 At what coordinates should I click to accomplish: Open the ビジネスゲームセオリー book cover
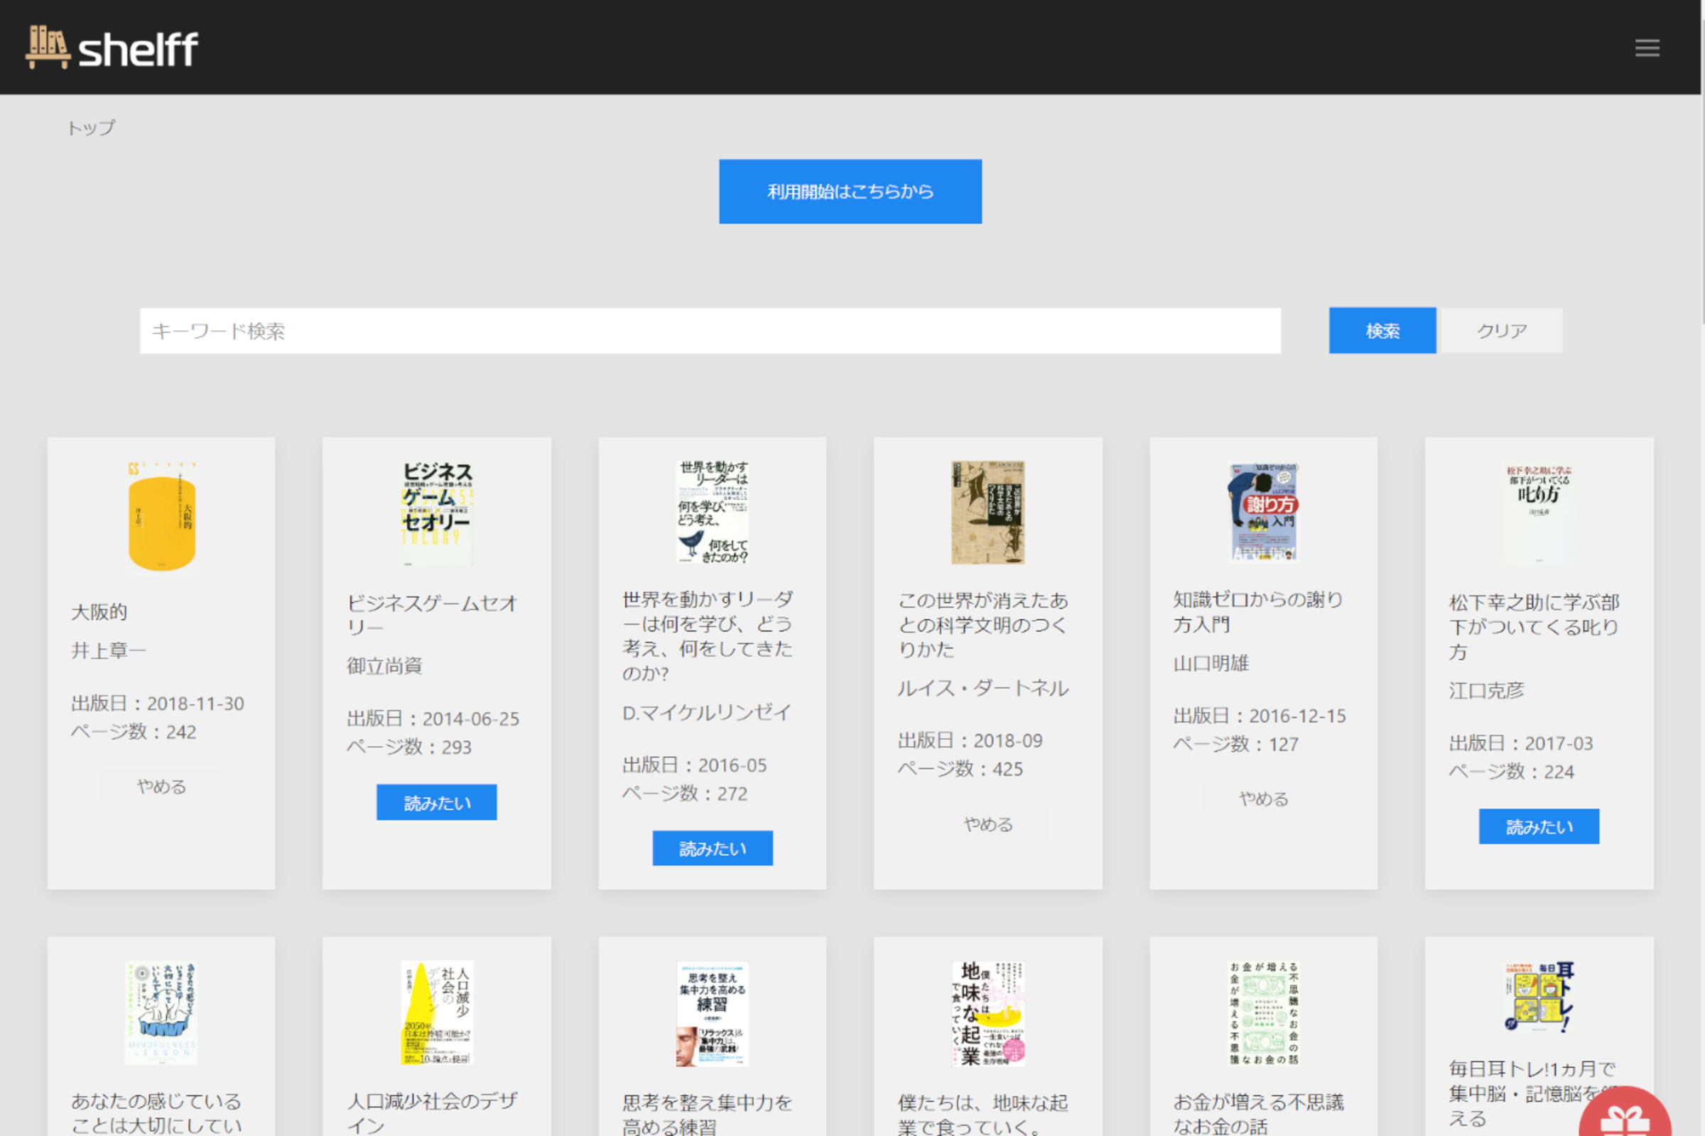pyautogui.click(x=437, y=513)
